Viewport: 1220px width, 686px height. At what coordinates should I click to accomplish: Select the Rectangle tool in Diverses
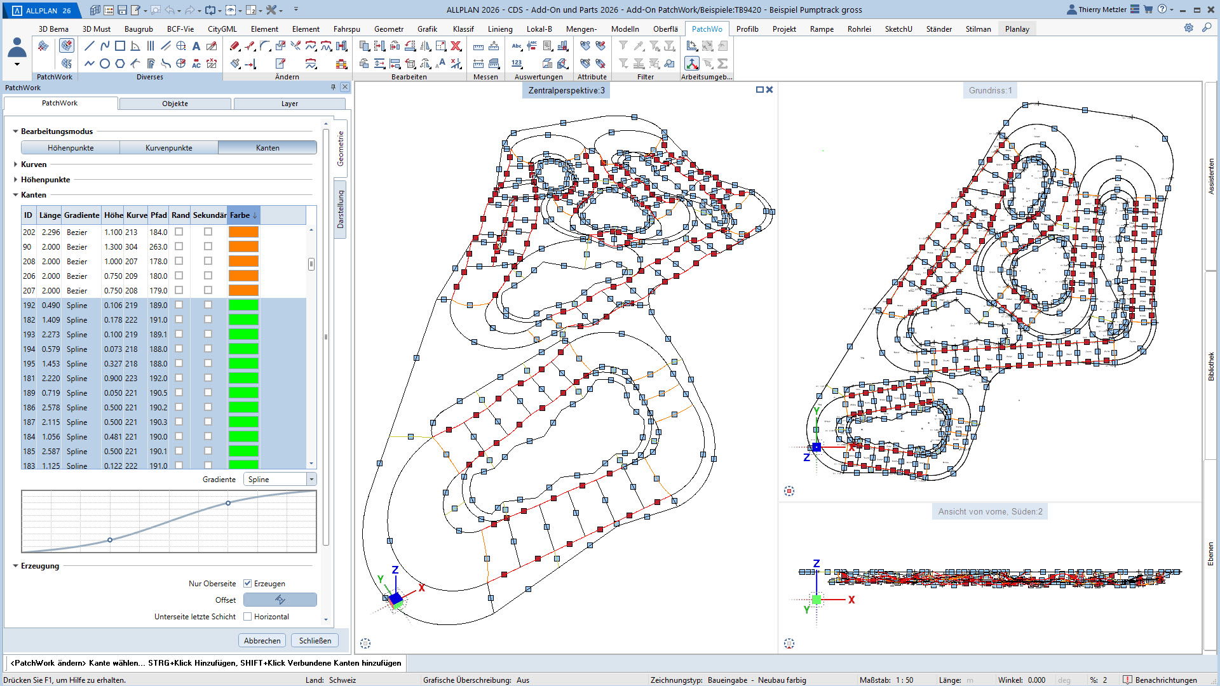pyautogui.click(x=120, y=46)
